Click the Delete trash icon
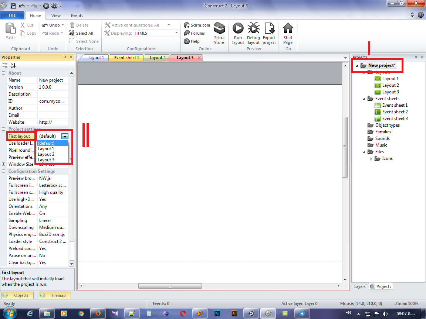The width and height of the screenshot is (426, 319). (72, 25)
